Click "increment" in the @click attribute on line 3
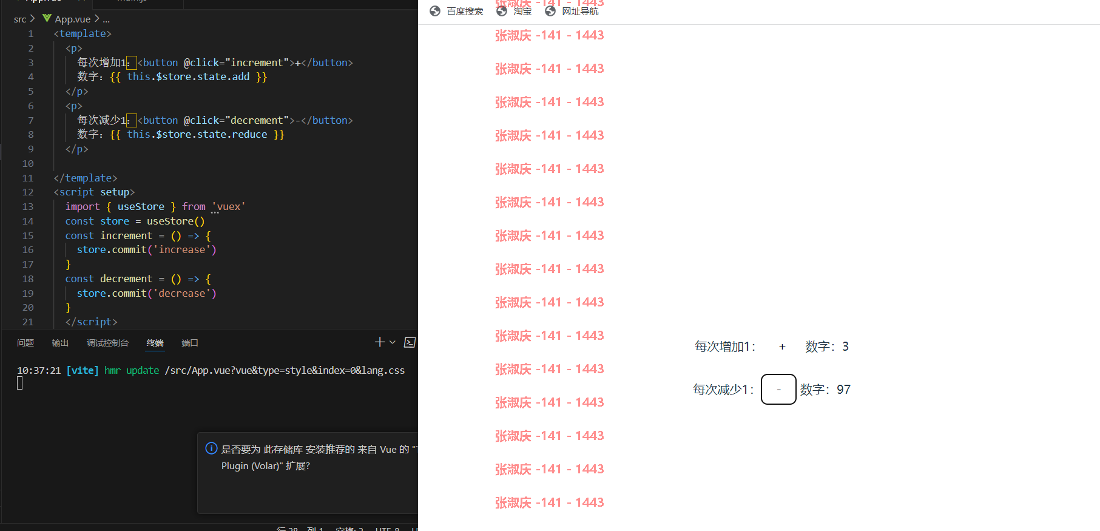Viewport: 1100px width, 531px height. (257, 63)
